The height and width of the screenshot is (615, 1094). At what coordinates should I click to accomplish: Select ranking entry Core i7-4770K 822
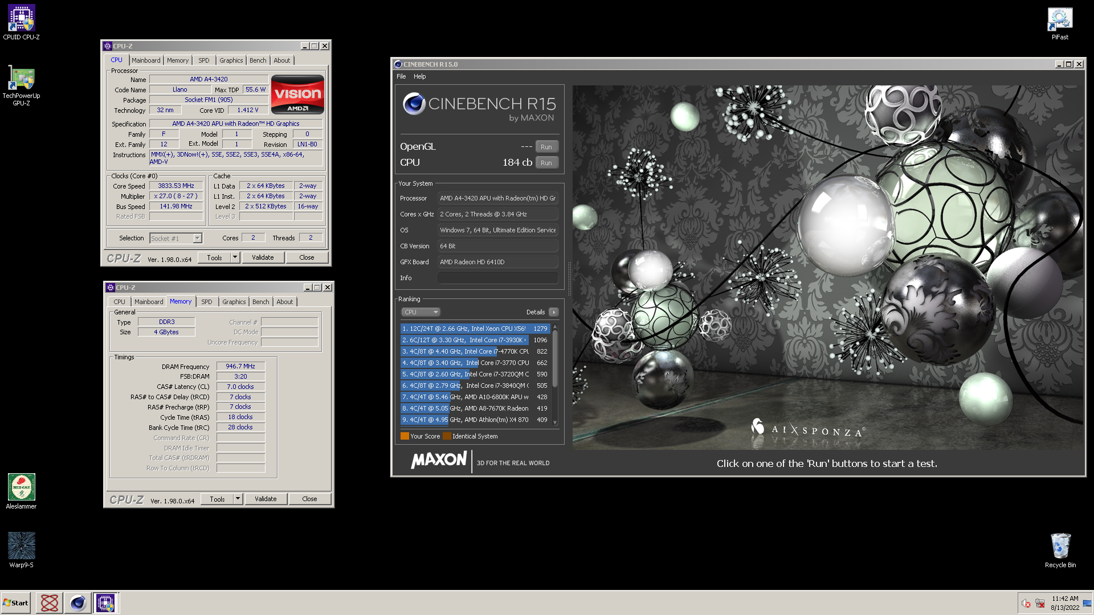coord(475,351)
